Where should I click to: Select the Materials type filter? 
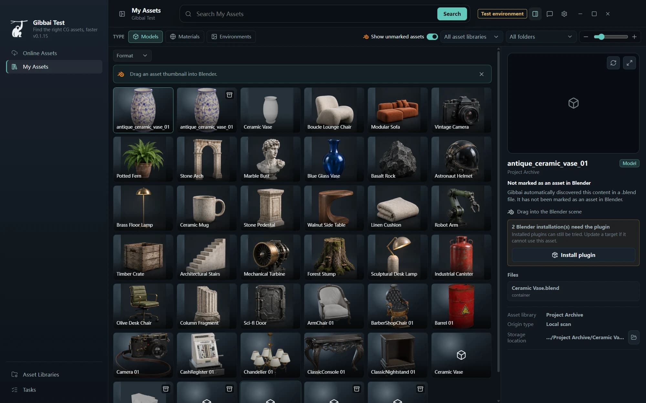[185, 37]
